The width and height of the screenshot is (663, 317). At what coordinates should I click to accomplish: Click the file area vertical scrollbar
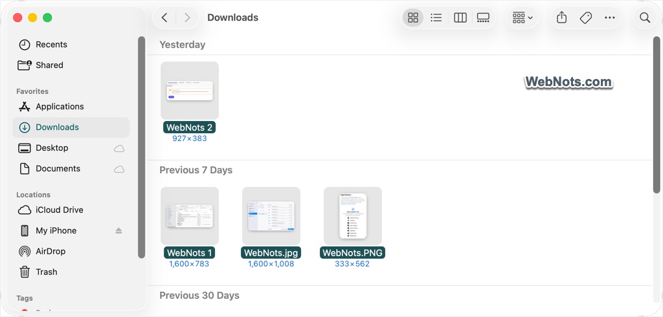657,115
